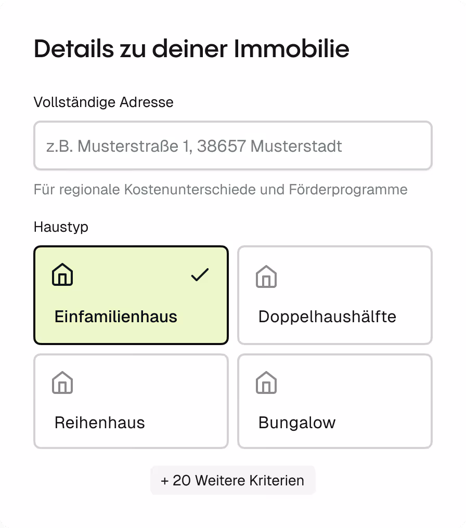Click the regionale Kostenunterschiede hint text
466x528 pixels.
tap(220, 190)
